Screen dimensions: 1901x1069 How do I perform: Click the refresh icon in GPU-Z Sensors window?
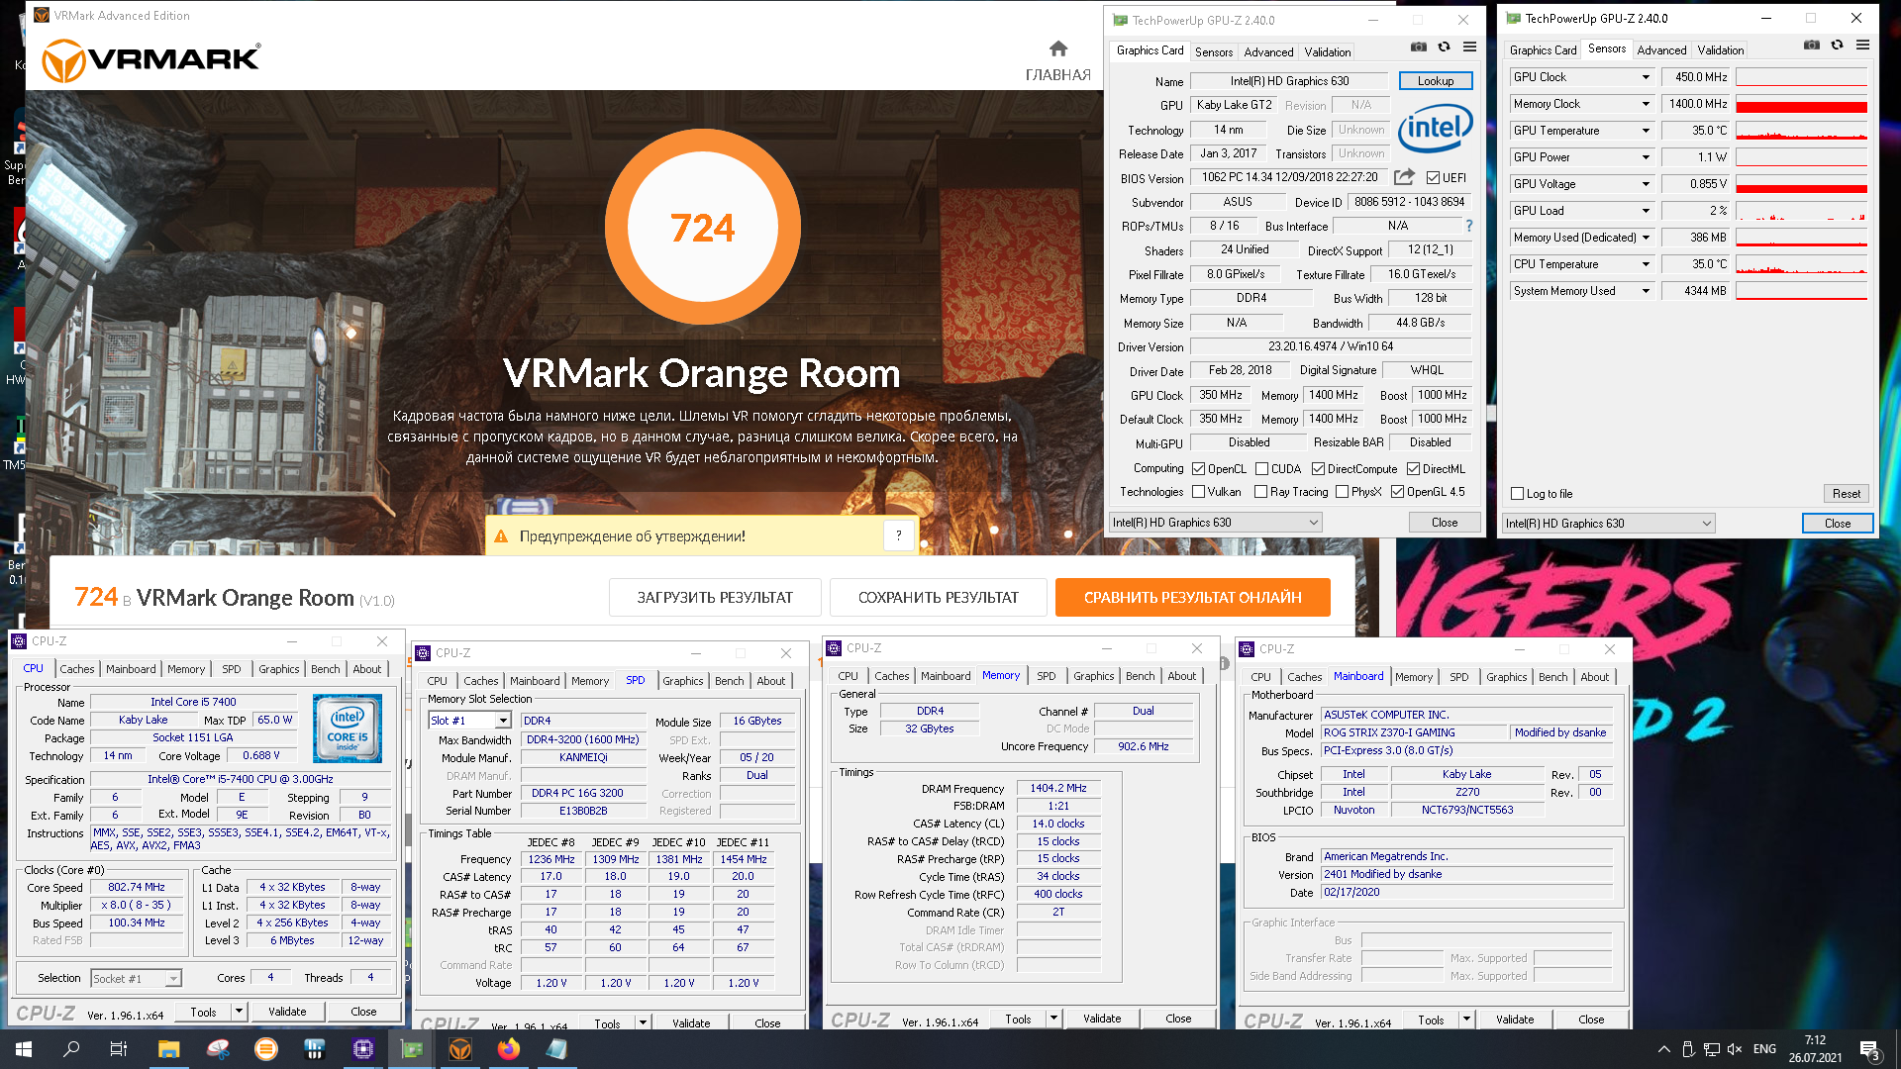1837,46
